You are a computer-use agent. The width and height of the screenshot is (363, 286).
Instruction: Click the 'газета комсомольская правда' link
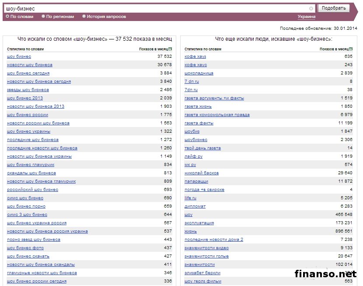coord(217,115)
